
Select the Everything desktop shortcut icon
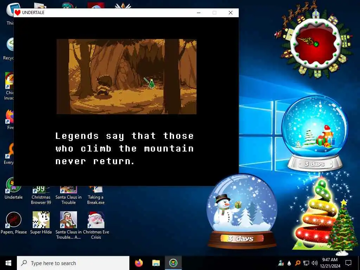[9, 154]
